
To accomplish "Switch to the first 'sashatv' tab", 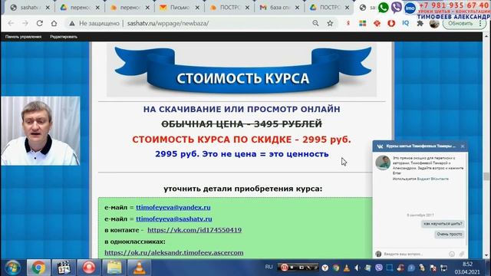I will (x=30, y=8).
